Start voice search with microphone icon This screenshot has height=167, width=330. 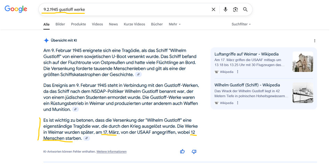(225, 9)
